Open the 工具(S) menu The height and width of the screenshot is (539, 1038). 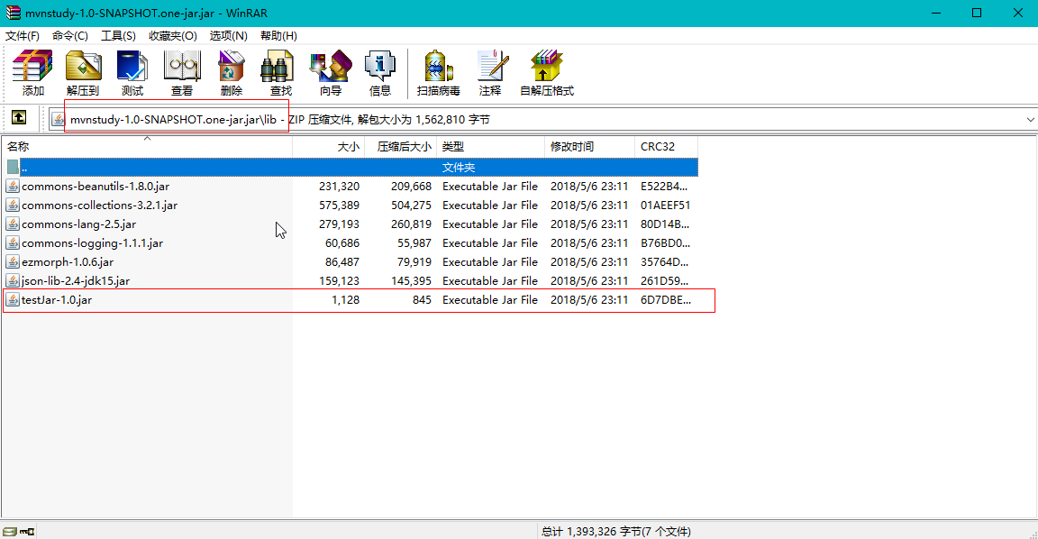118,36
